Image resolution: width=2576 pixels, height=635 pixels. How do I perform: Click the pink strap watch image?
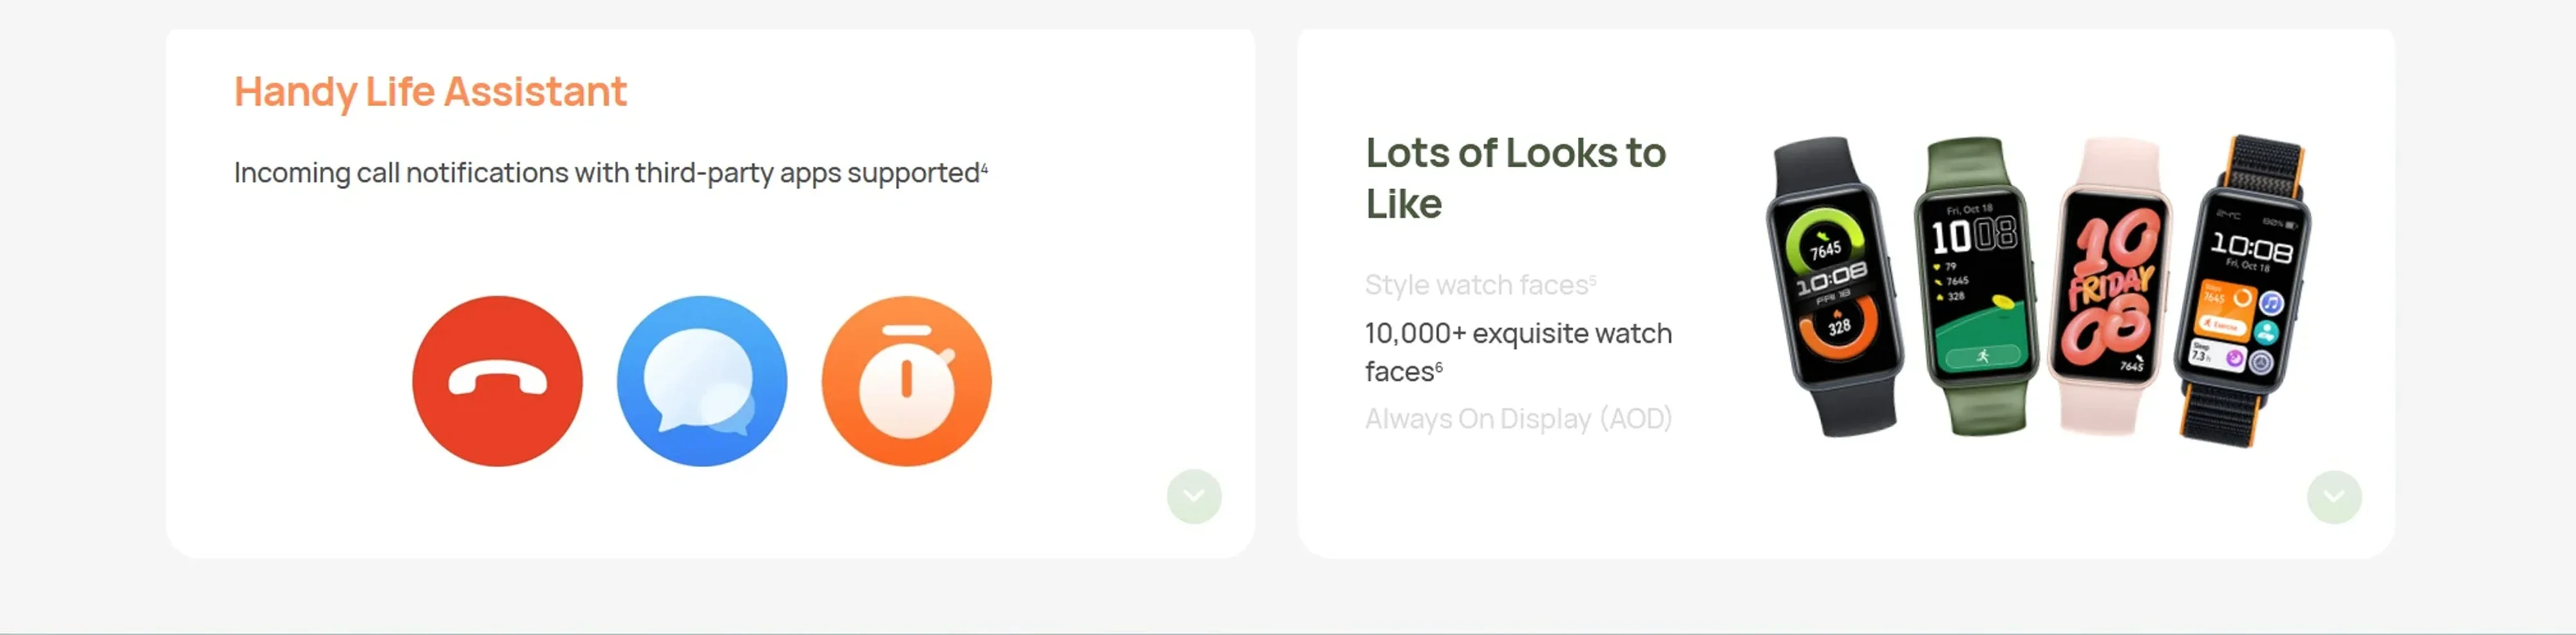tap(2111, 286)
